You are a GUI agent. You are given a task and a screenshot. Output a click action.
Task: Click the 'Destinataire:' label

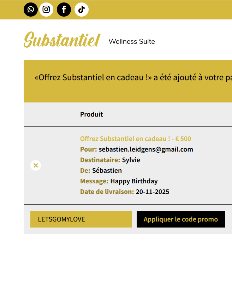(x=100, y=160)
